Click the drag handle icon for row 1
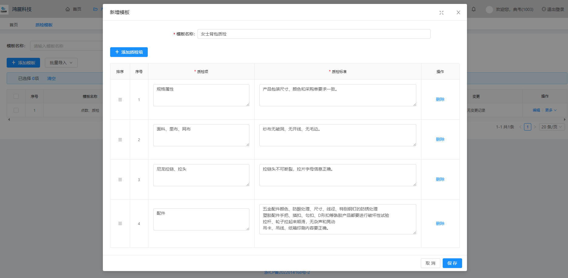The width and height of the screenshot is (568, 278). click(120, 100)
